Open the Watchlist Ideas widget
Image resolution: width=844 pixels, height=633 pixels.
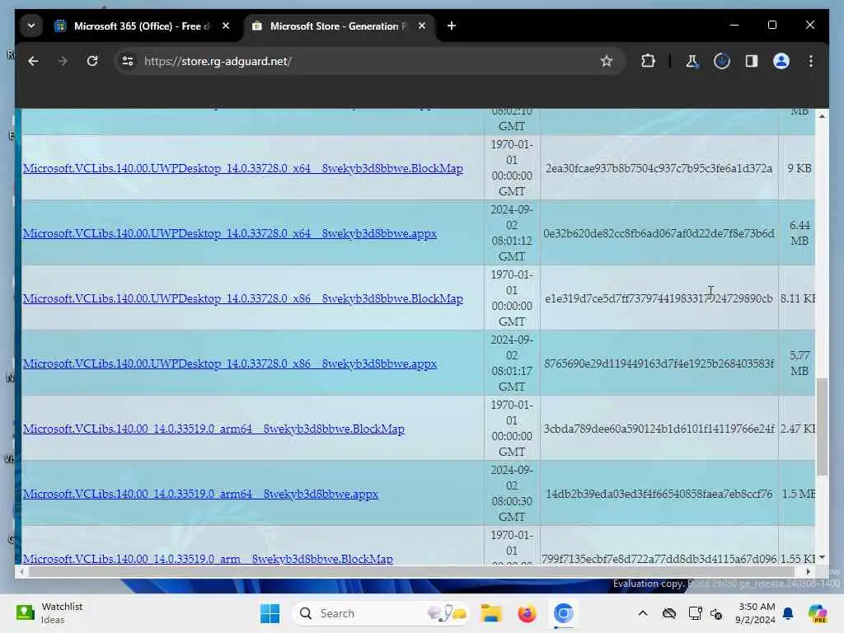pos(49,613)
